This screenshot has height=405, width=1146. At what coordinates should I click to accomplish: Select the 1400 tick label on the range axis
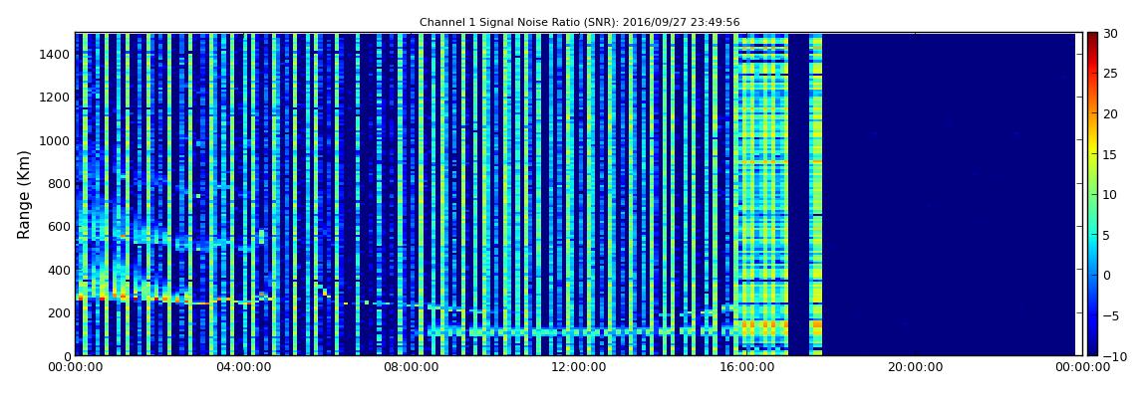55,54
